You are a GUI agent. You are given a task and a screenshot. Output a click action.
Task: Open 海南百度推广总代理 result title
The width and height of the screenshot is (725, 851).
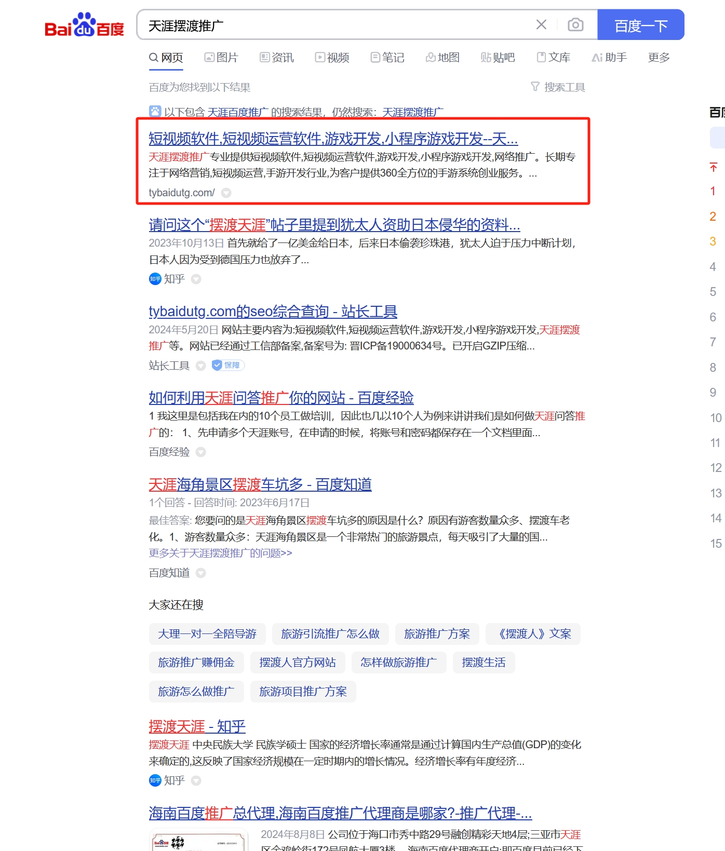coord(340,813)
